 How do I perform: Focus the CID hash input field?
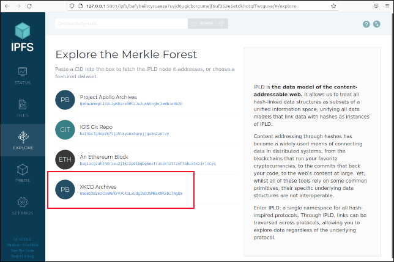[121, 24]
